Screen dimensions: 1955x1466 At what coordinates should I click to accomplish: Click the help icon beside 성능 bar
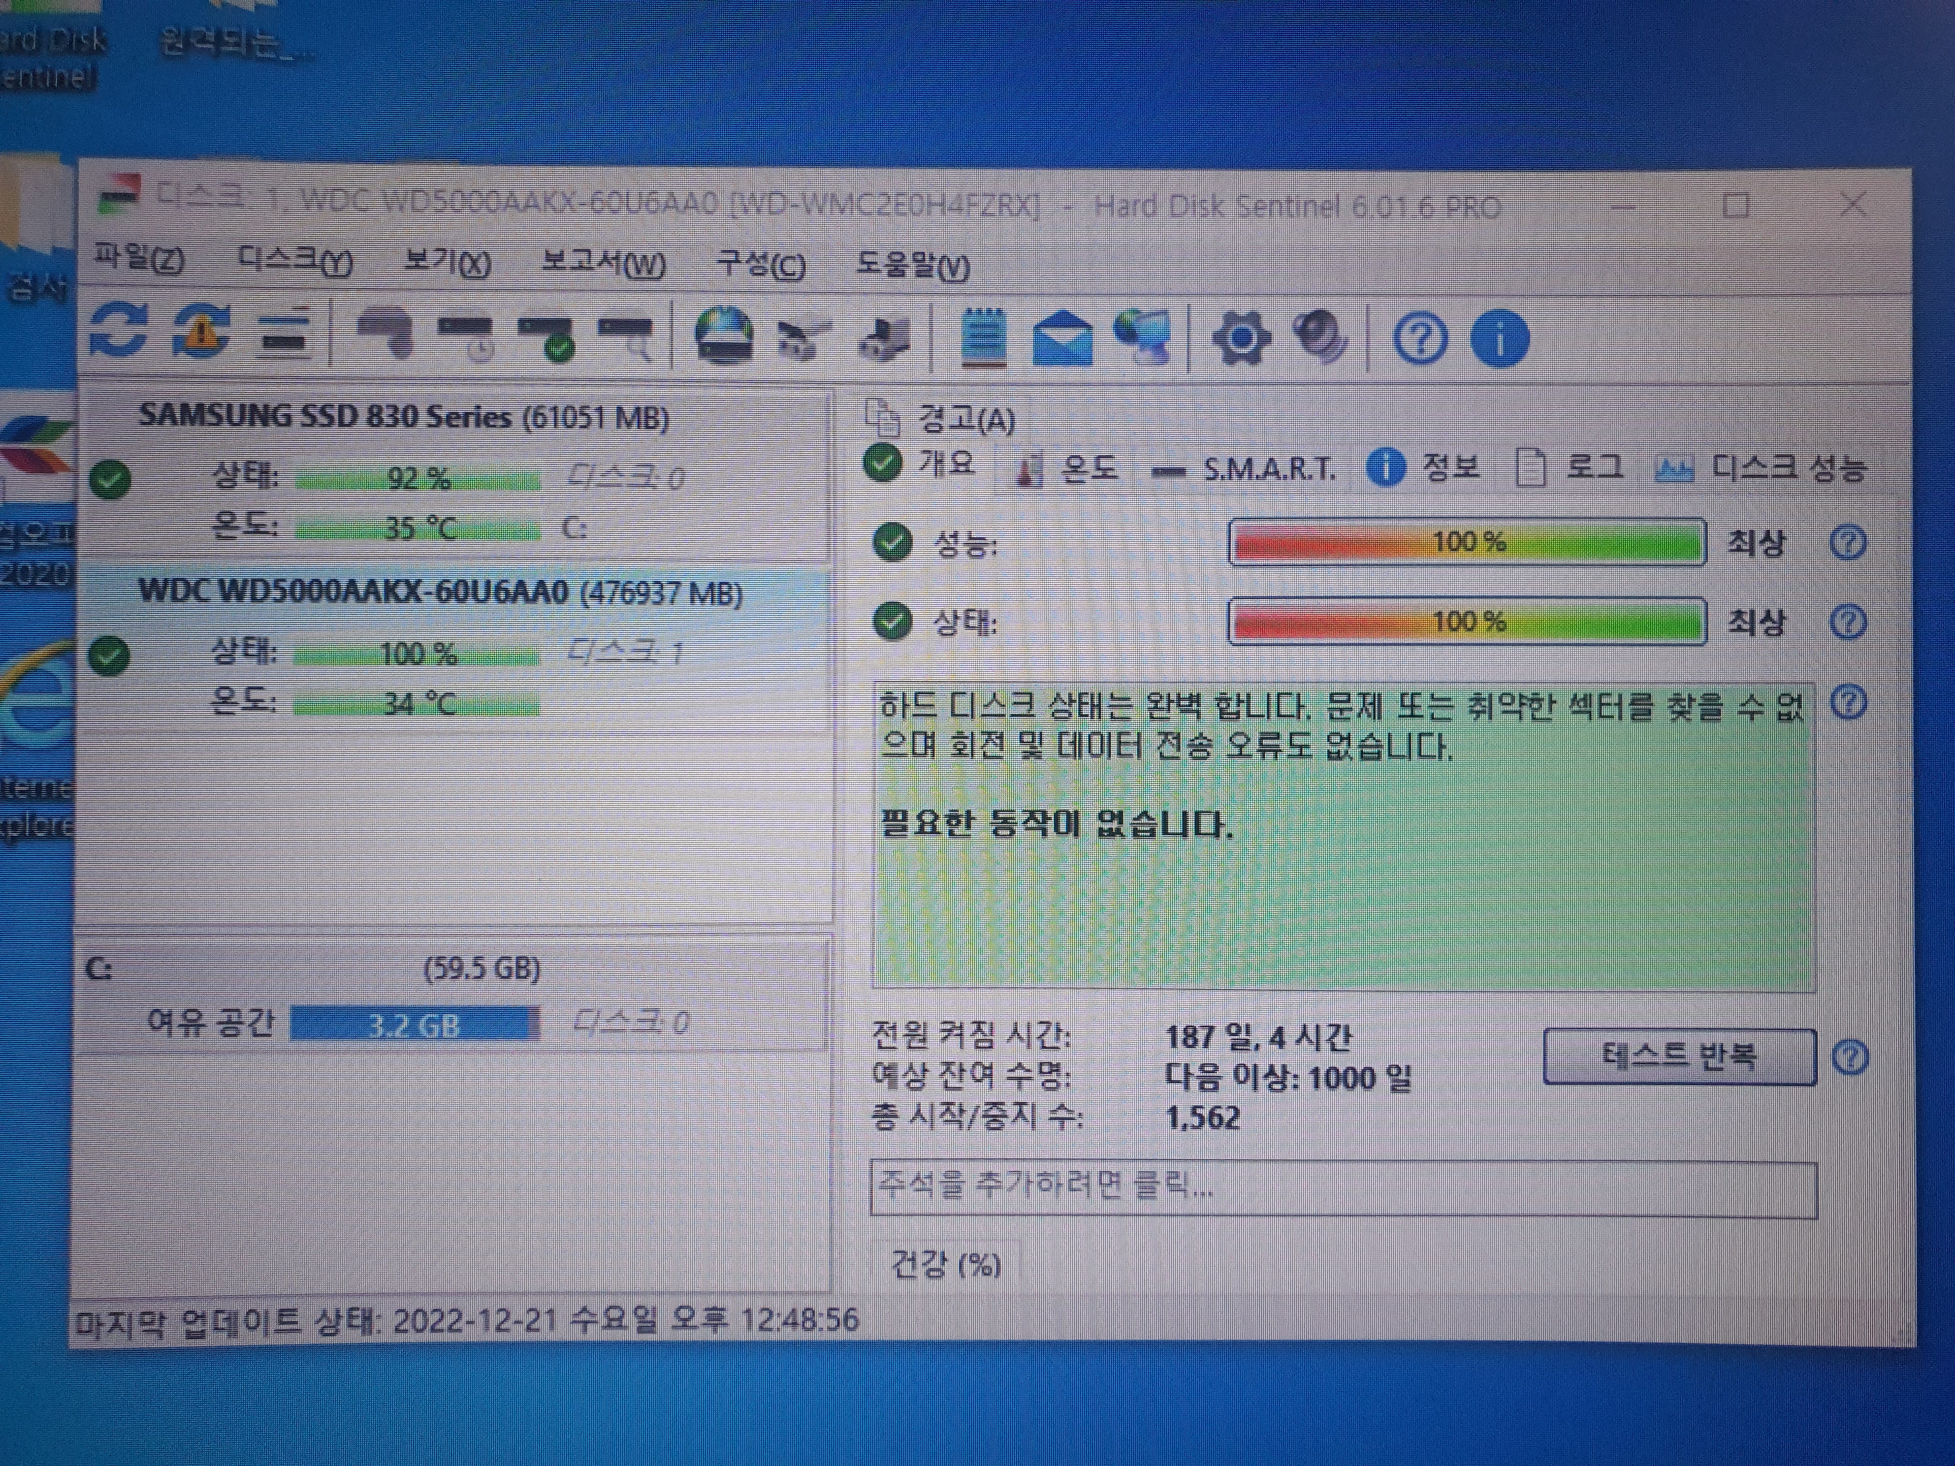[x=1847, y=542]
